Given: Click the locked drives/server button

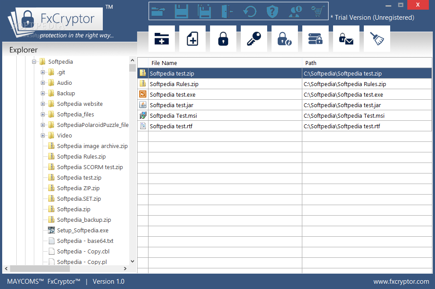Looking at the screenshot, I should pos(315,39).
